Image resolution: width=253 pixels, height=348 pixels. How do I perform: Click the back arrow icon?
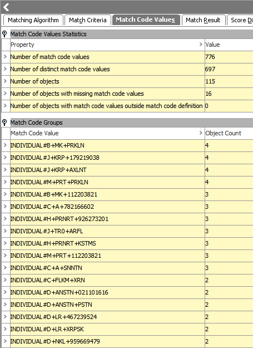coord(6,7)
